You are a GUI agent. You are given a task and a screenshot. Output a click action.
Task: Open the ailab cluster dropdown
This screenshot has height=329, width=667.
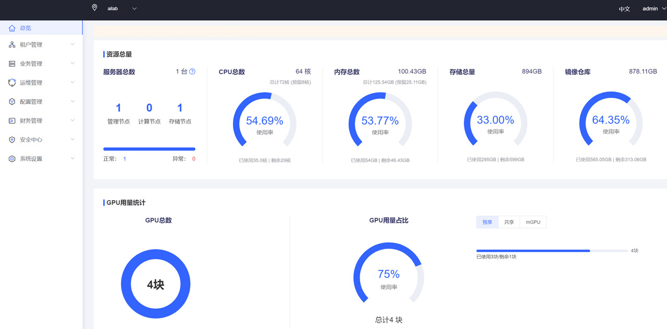[x=122, y=8]
